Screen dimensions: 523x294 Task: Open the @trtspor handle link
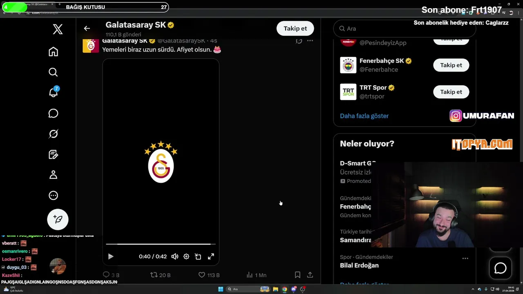coord(372,96)
